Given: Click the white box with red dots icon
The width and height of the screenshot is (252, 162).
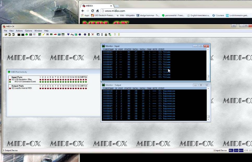Looking at the screenshot, I should point(34,34).
